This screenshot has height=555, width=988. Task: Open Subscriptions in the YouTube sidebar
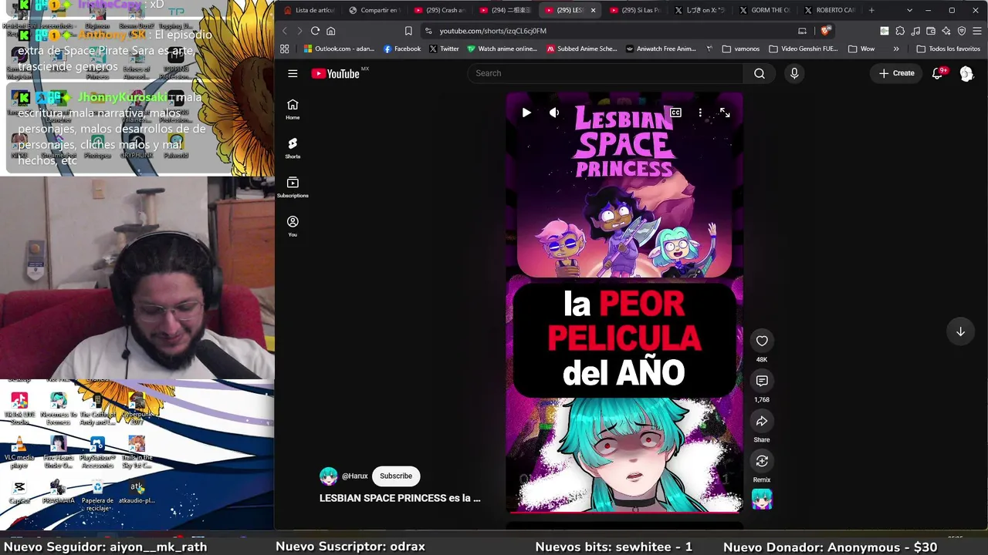pos(293,187)
